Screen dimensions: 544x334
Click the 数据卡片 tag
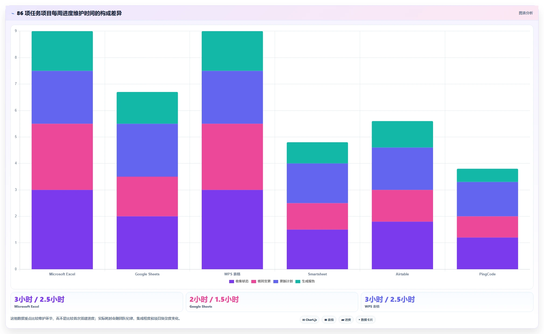pyautogui.click(x=365, y=320)
